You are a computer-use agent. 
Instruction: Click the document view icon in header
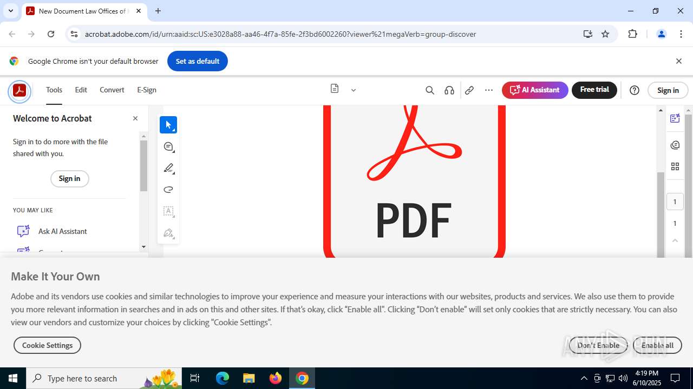click(335, 89)
